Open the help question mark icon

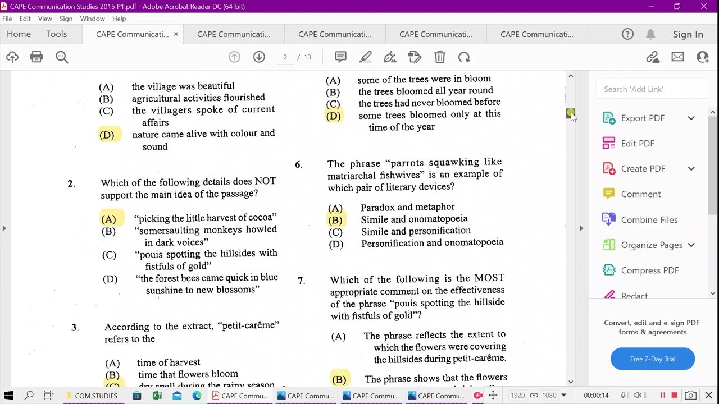(628, 34)
